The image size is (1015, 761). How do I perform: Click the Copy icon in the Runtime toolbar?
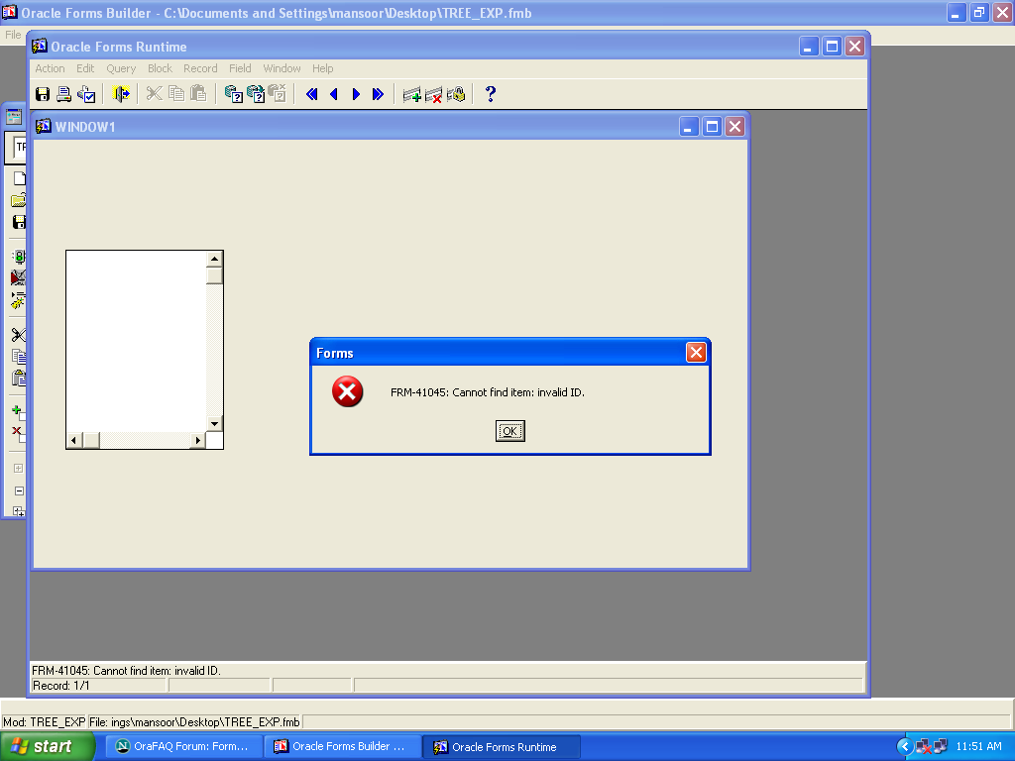(x=176, y=94)
